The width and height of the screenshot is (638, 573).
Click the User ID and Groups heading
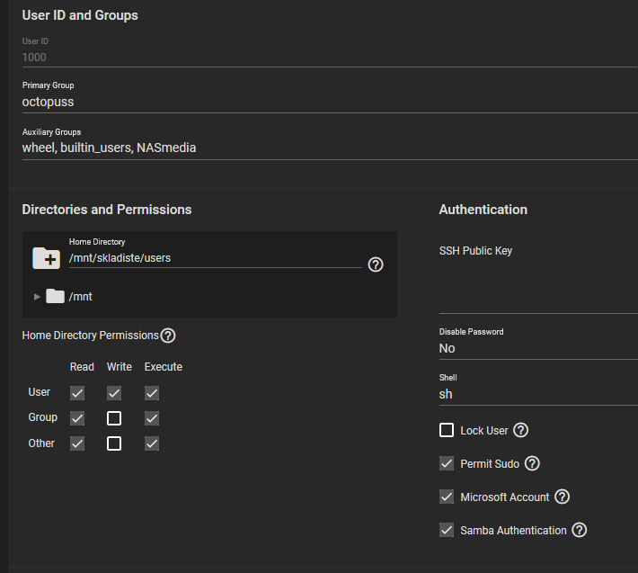click(x=80, y=15)
